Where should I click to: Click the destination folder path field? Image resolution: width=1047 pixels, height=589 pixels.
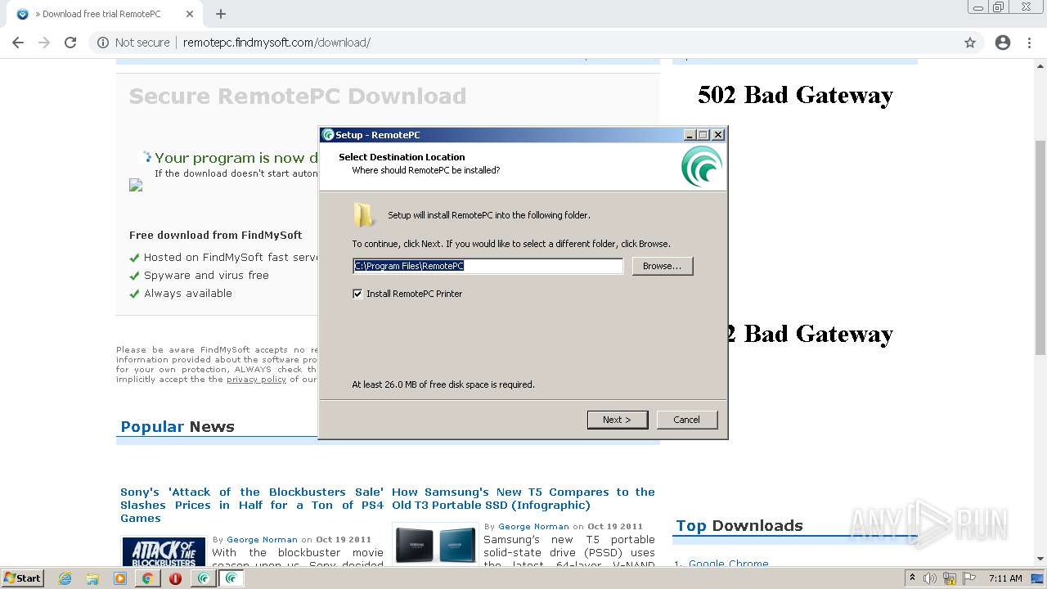click(488, 266)
